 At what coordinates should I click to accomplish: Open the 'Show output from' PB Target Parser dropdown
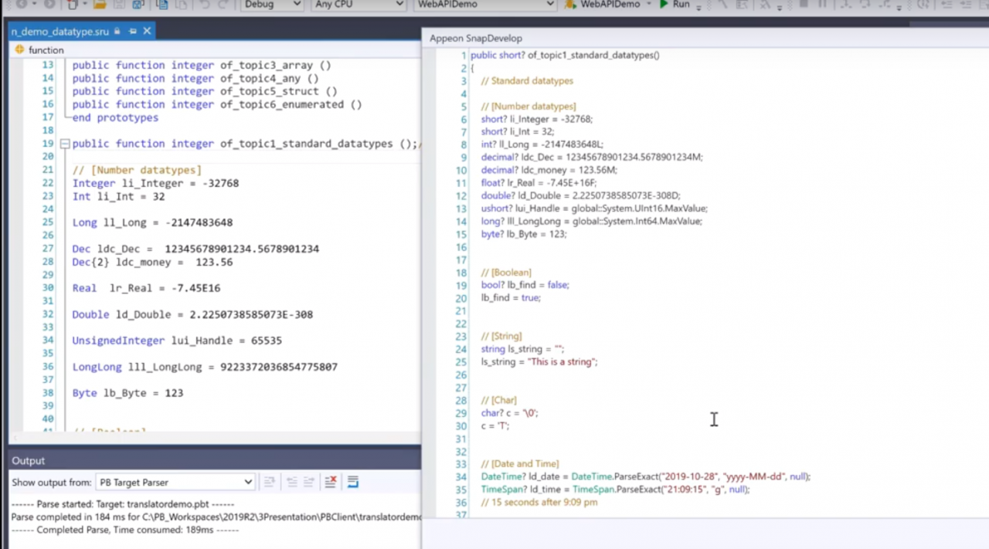pos(175,482)
